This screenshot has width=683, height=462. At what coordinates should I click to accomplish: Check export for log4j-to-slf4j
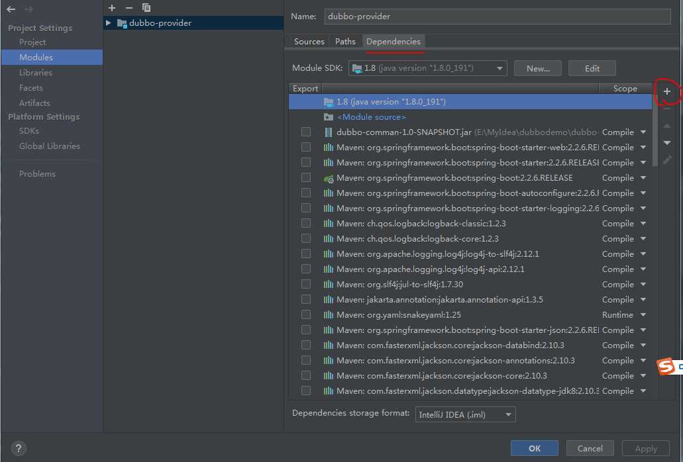click(306, 254)
